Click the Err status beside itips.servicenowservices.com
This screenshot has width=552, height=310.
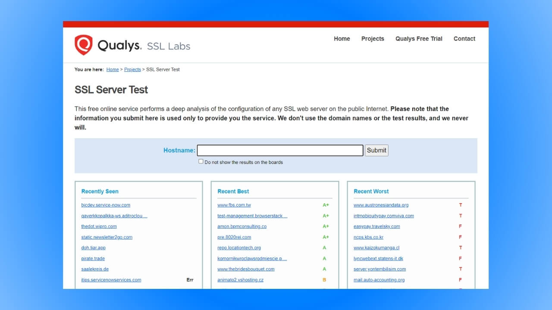[x=190, y=280]
